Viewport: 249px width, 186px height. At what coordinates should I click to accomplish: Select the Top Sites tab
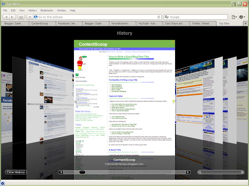point(230,23)
